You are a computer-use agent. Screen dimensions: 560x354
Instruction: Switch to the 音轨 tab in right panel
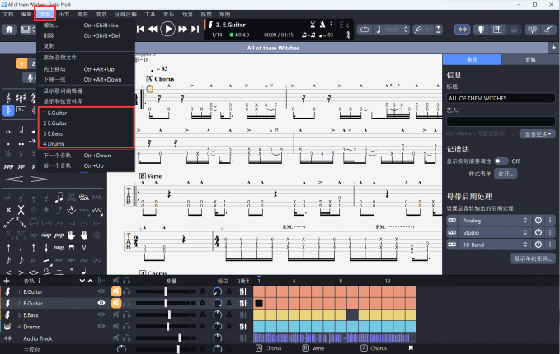point(529,60)
